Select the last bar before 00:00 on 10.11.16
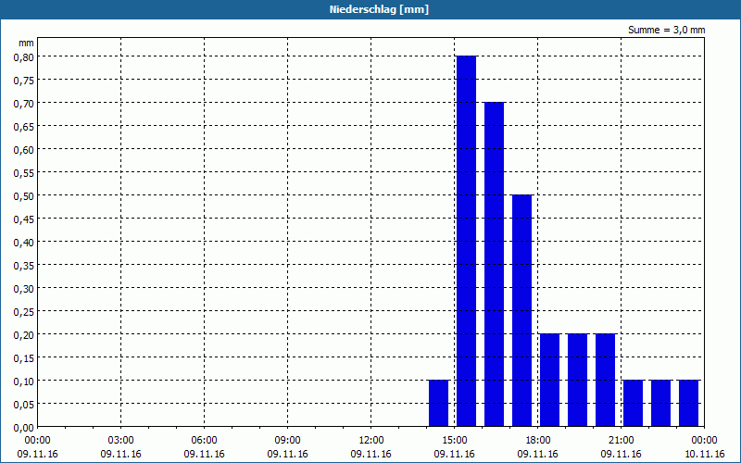The height and width of the screenshot is (463, 741). pyautogui.click(x=688, y=404)
